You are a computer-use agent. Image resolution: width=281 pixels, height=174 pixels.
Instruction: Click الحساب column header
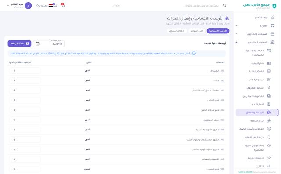220,62
